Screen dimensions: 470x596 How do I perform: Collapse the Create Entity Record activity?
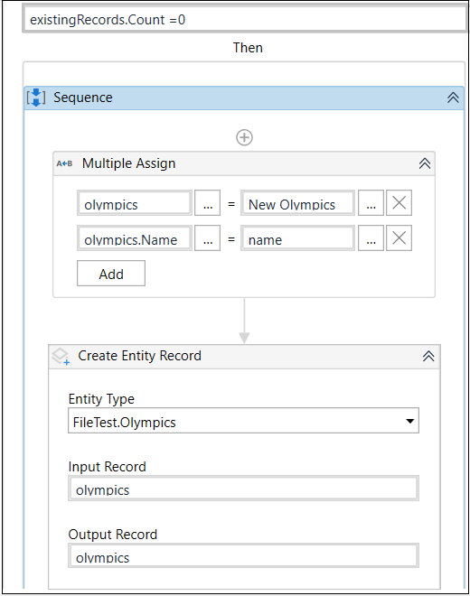pos(428,357)
